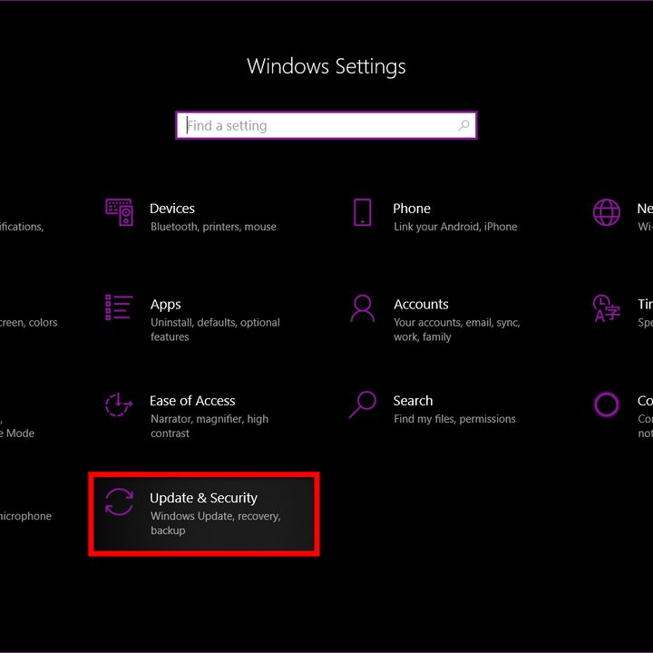Image resolution: width=653 pixels, height=653 pixels.
Task: Click the Network globe icon
Action: click(x=607, y=212)
